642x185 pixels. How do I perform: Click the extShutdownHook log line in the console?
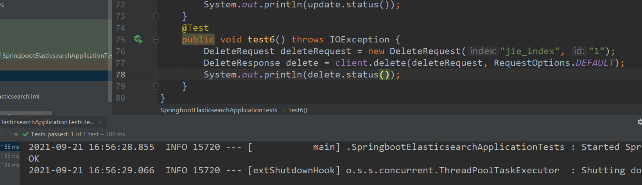coord(335,171)
